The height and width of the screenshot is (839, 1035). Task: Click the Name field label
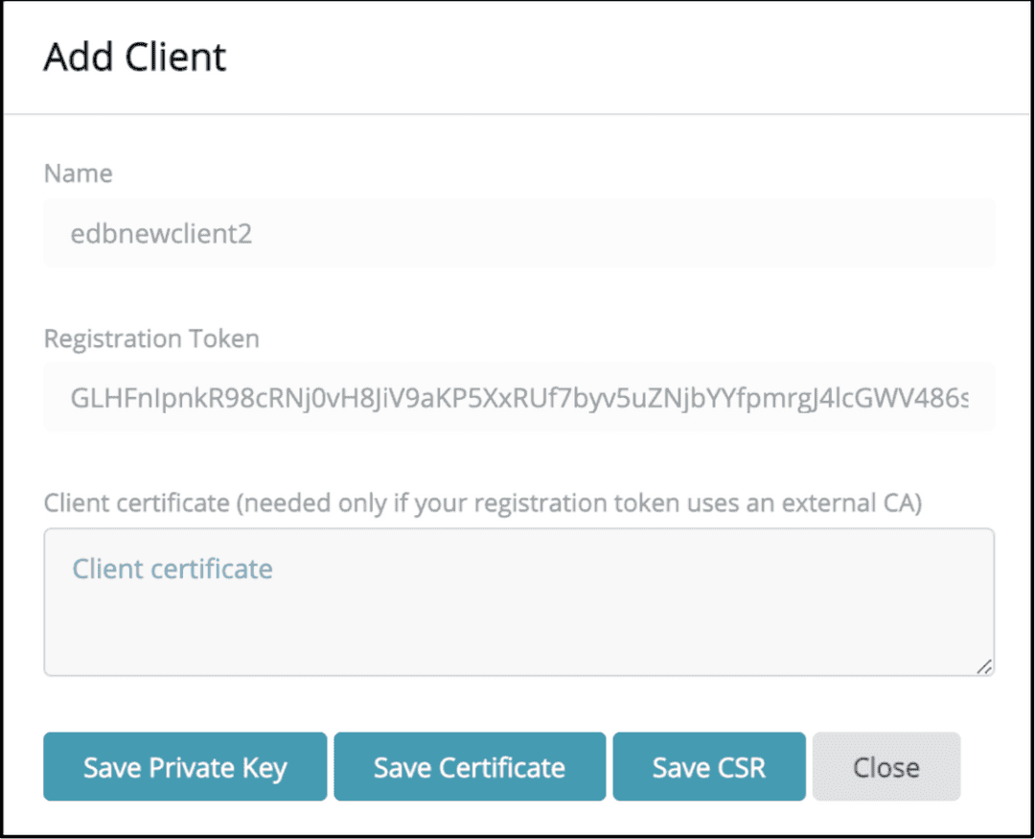coord(77,174)
